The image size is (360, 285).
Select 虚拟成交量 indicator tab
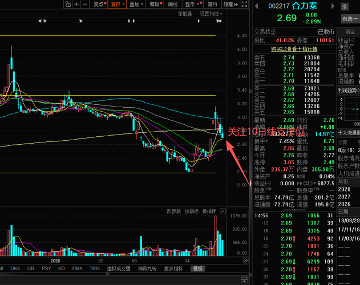click(x=119, y=268)
